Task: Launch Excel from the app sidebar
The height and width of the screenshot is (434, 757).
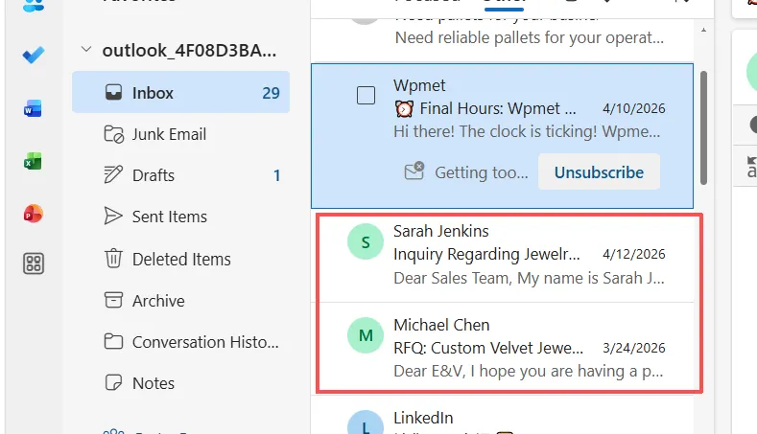Action: pyautogui.click(x=34, y=161)
